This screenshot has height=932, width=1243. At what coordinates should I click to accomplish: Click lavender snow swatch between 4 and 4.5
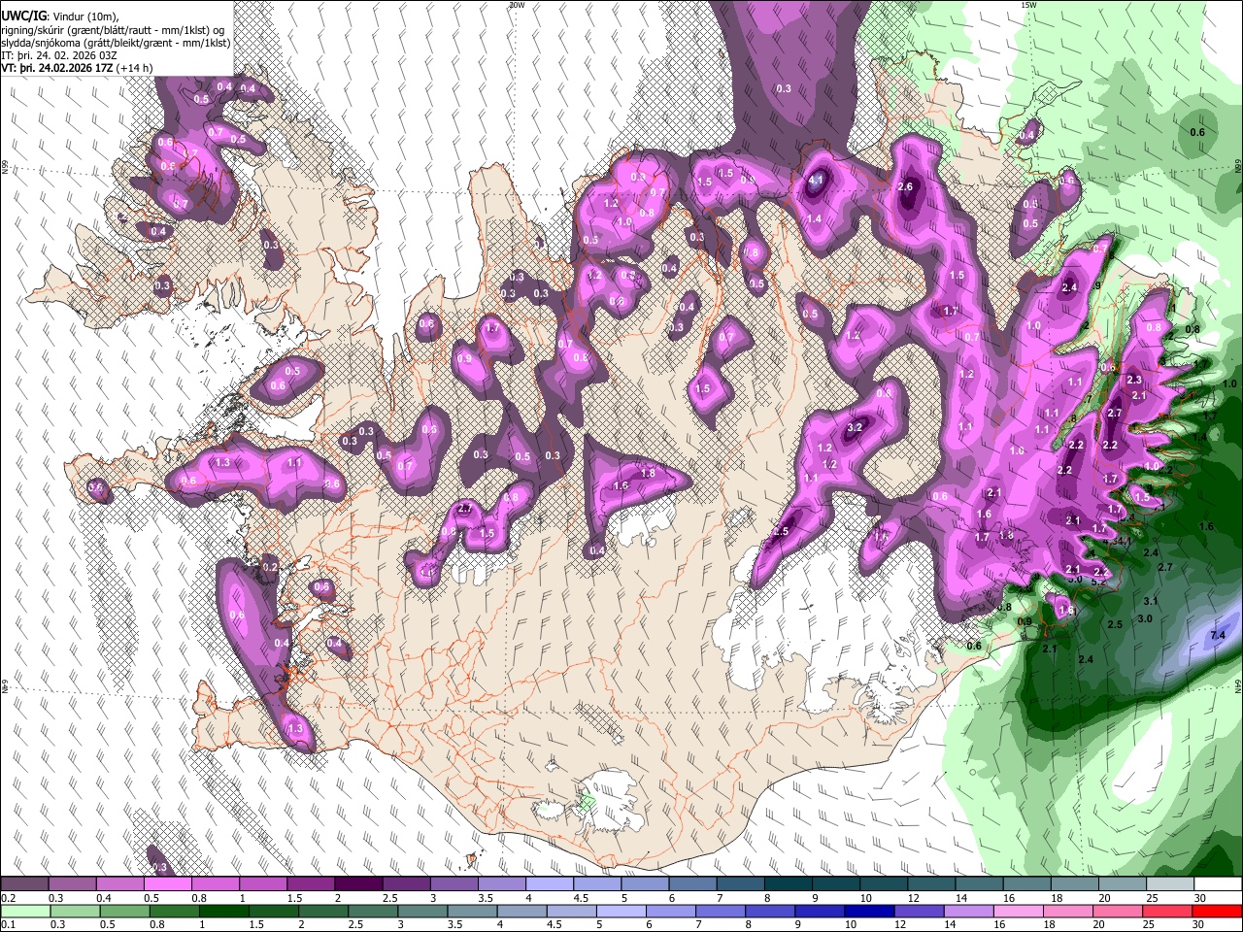click(550, 884)
